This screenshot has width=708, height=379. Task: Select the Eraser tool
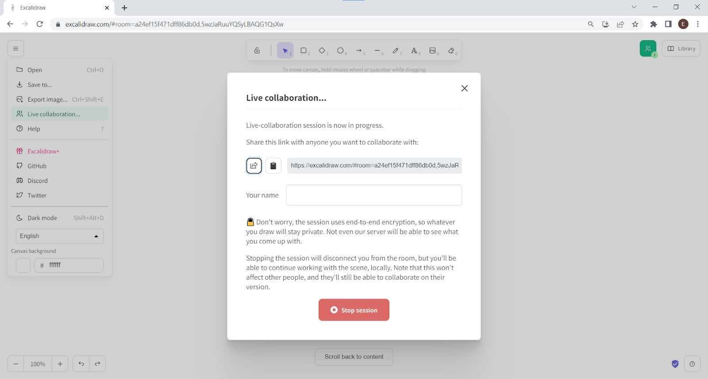click(x=451, y=50)
